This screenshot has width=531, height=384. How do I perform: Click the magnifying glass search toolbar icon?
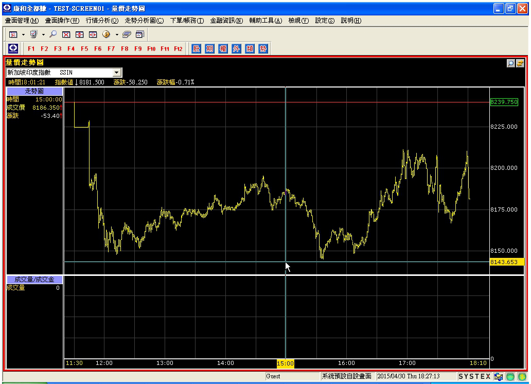click(53, 34)
